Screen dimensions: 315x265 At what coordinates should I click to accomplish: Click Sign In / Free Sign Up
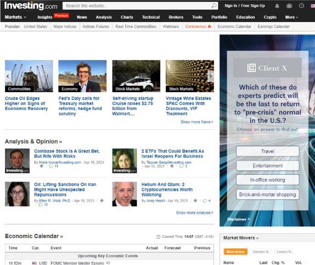coord(244,6)
